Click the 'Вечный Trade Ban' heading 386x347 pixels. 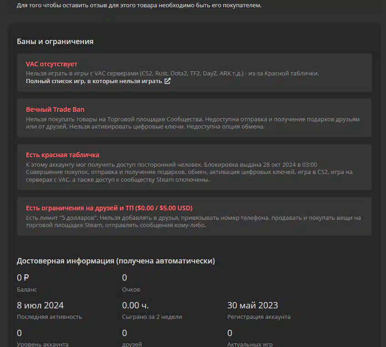(x=55, y=109)
